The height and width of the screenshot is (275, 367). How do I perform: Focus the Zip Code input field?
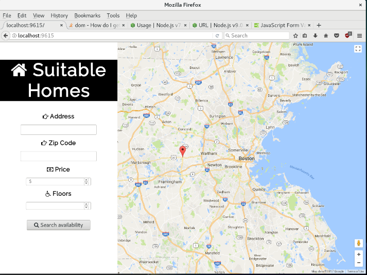59,156
